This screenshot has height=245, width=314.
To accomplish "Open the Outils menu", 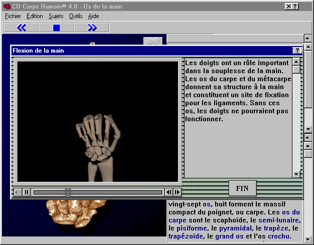I will [x=76, y=16].
